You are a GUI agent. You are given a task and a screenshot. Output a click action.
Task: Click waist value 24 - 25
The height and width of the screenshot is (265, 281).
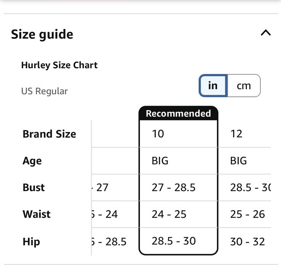coord(169,214)
